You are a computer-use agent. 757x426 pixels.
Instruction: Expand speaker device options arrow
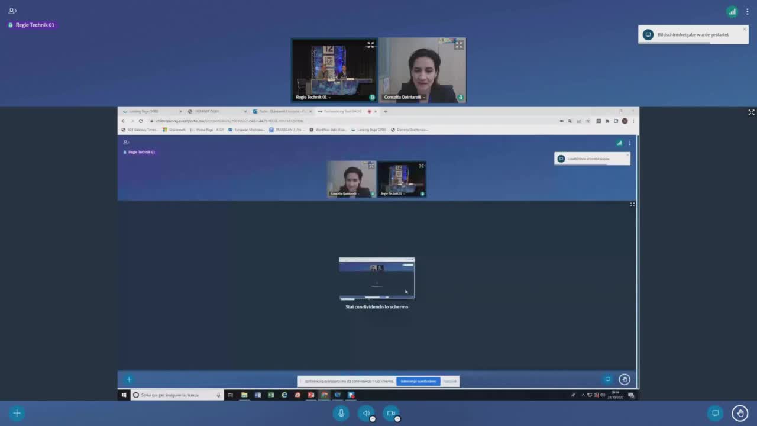point(373,419)
